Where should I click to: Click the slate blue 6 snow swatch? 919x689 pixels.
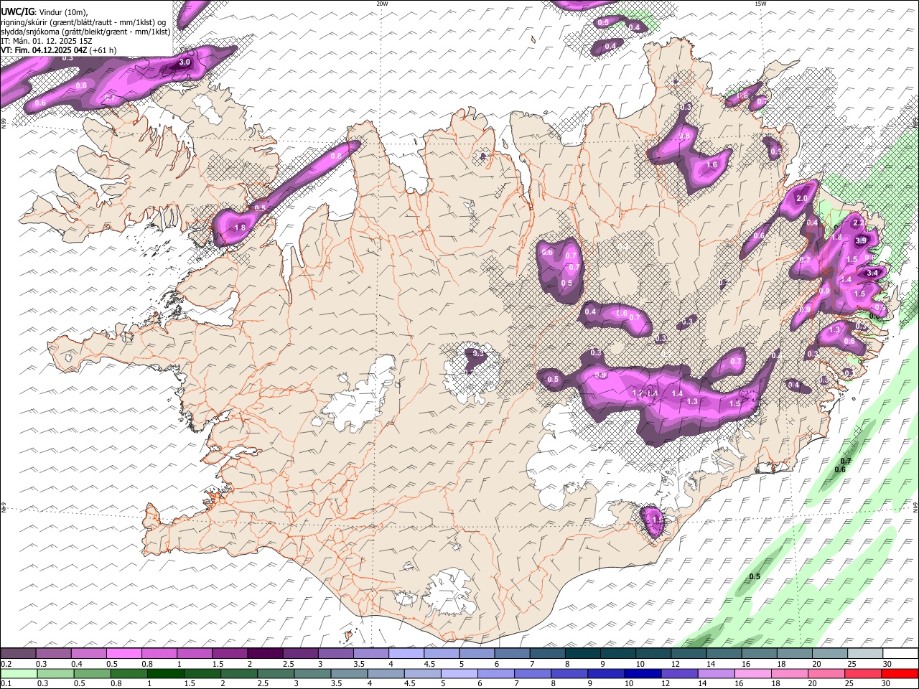(x=513, y=654)
